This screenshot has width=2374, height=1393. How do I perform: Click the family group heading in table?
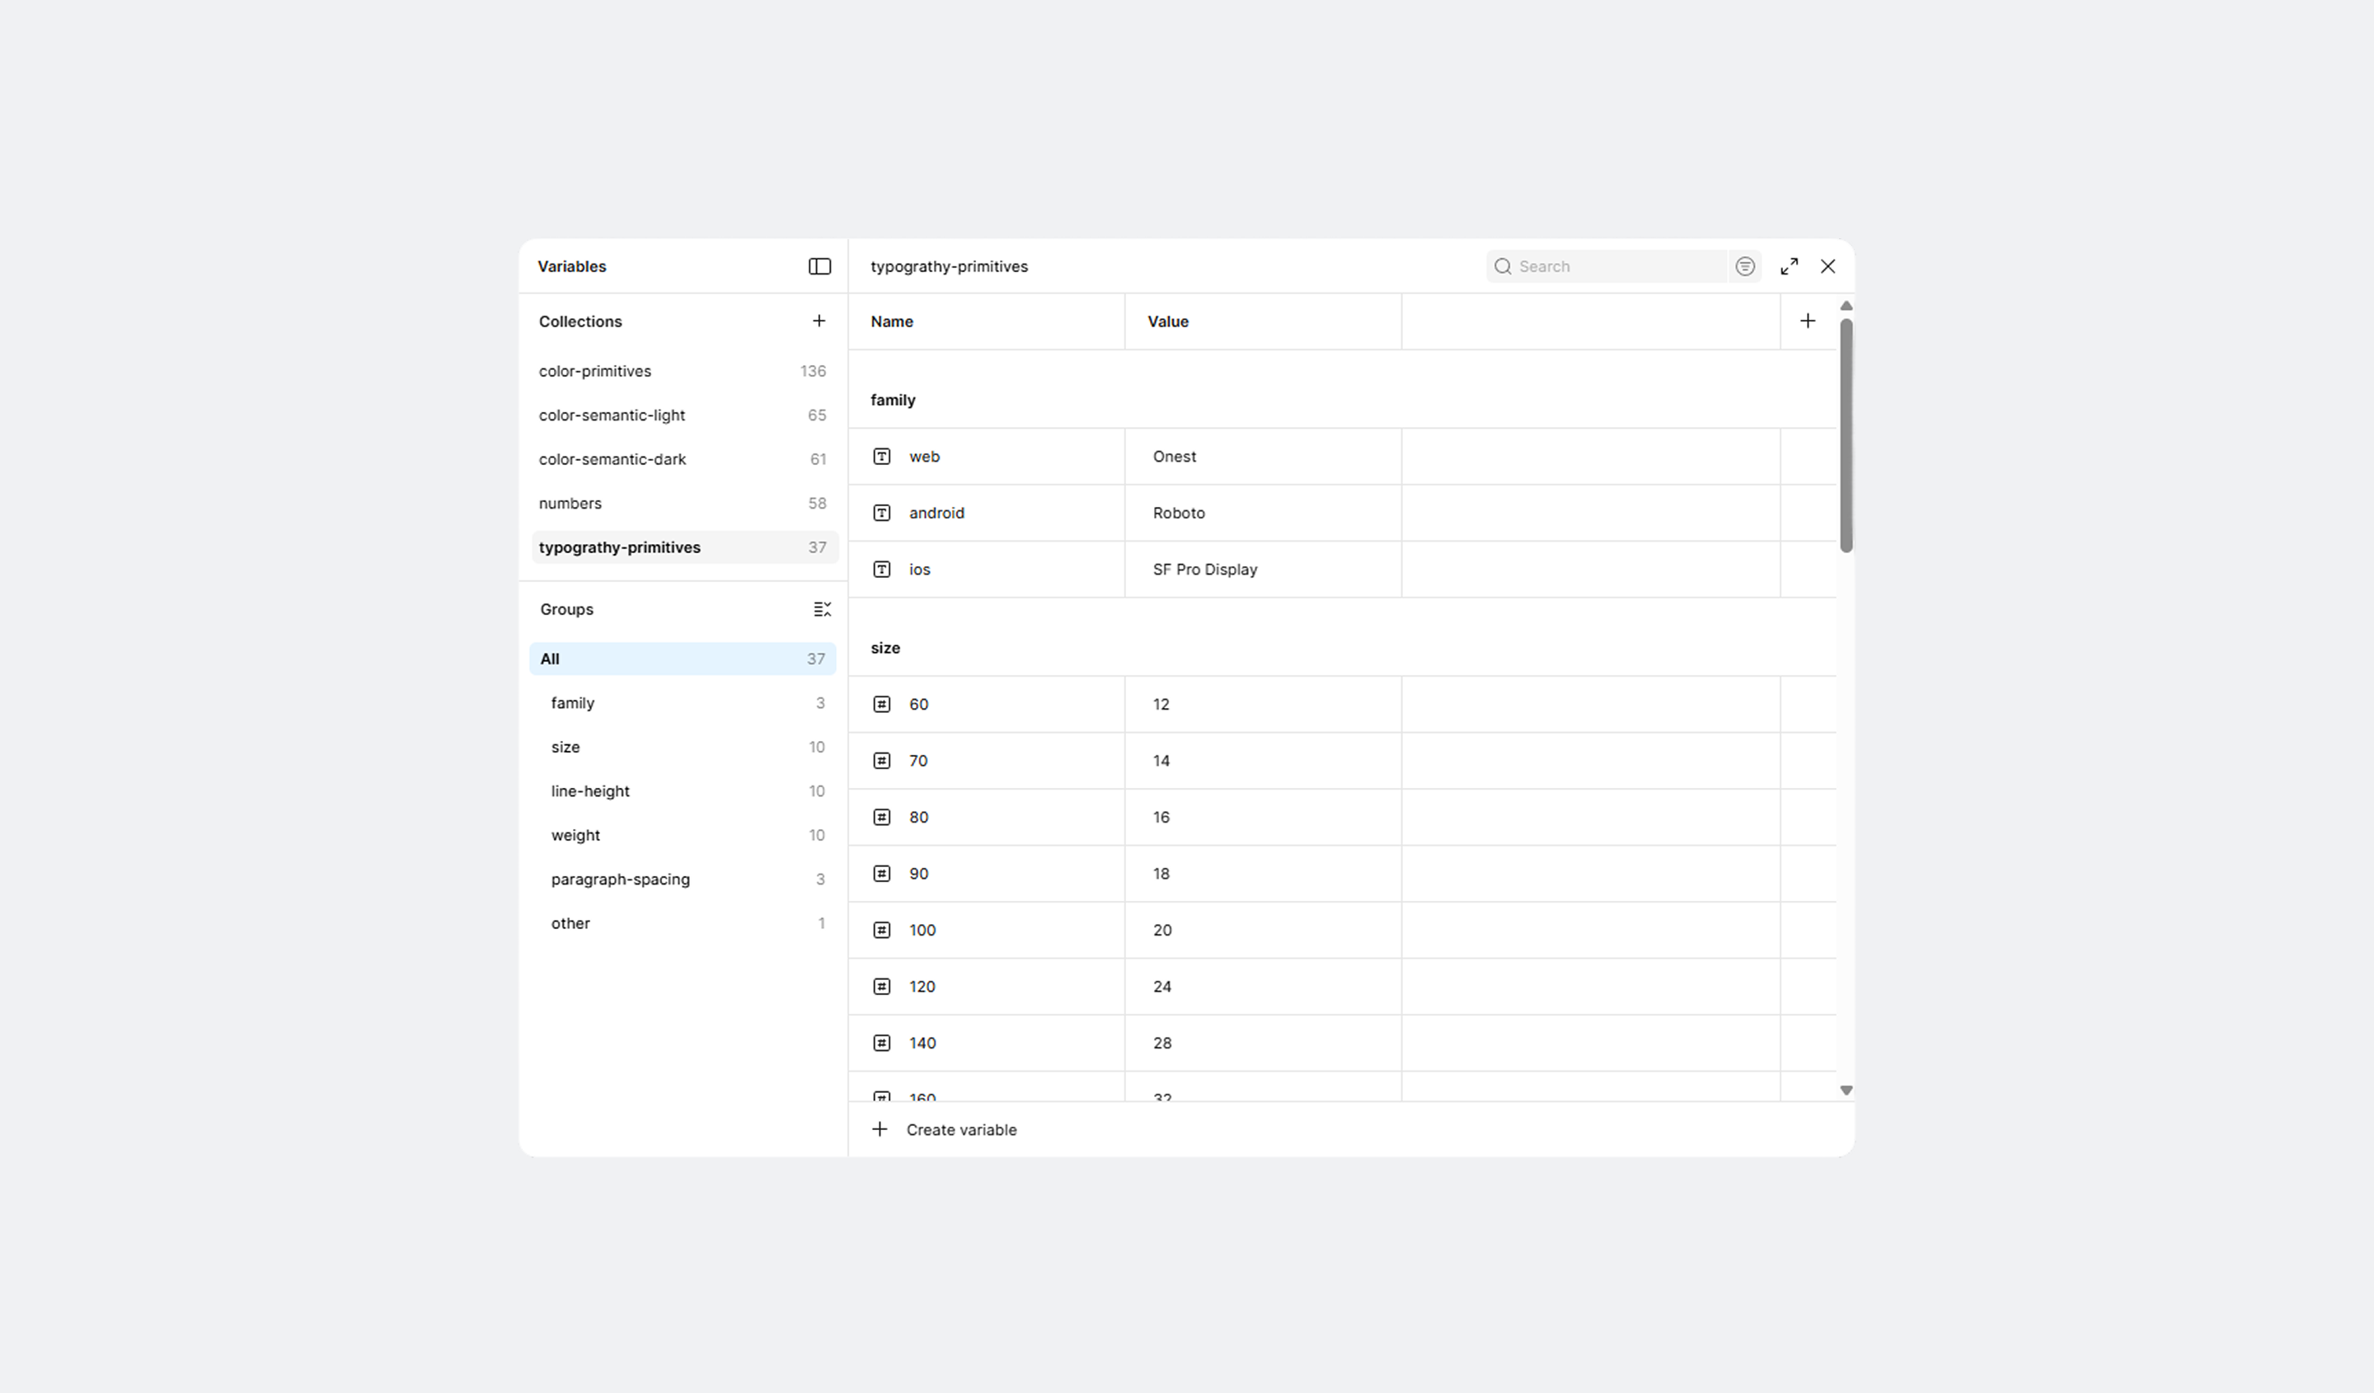click(892, 401)
